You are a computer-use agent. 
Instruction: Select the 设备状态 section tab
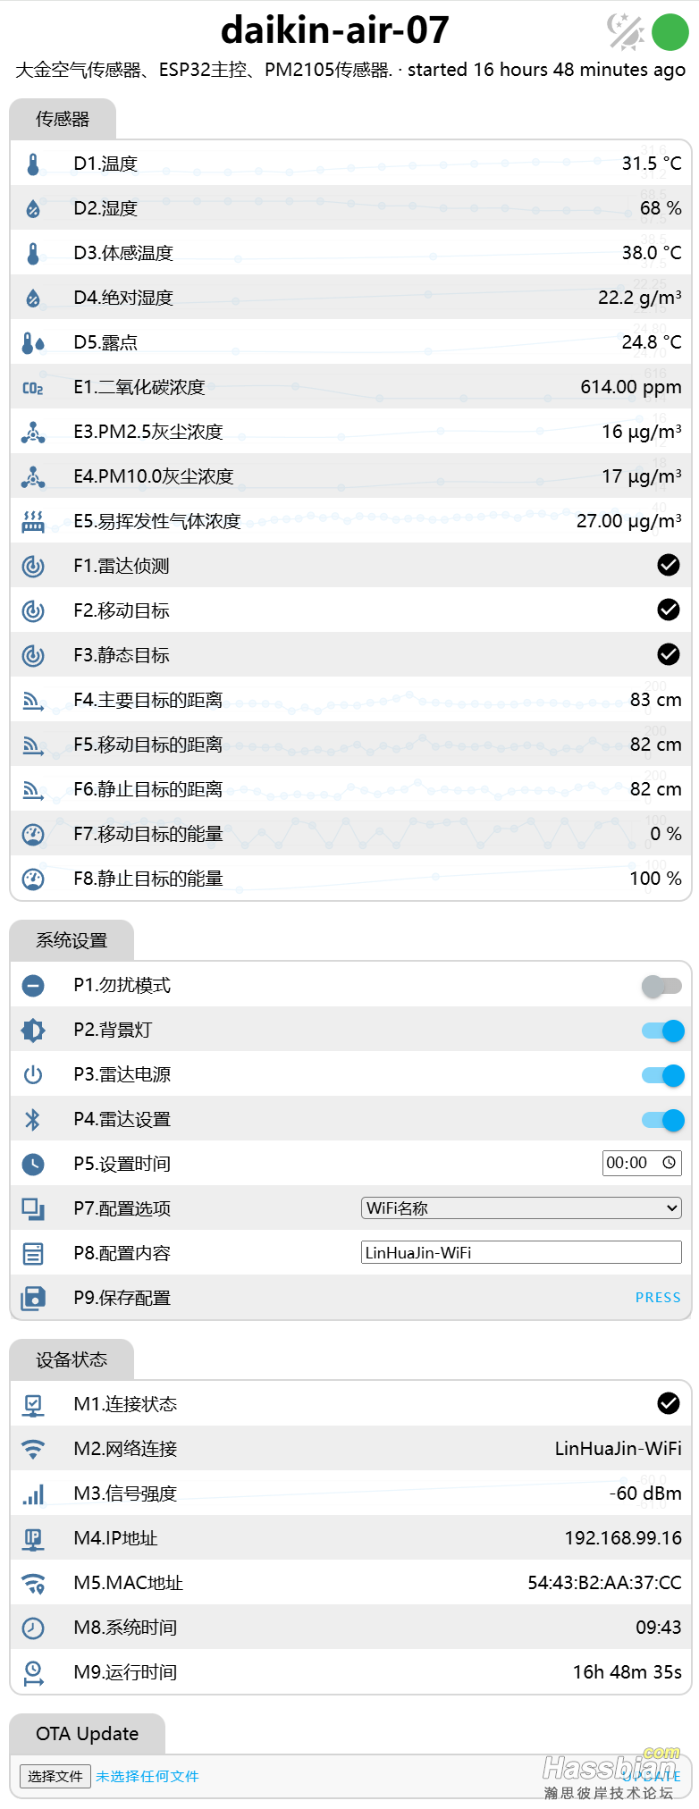(x=72, y=1360)
